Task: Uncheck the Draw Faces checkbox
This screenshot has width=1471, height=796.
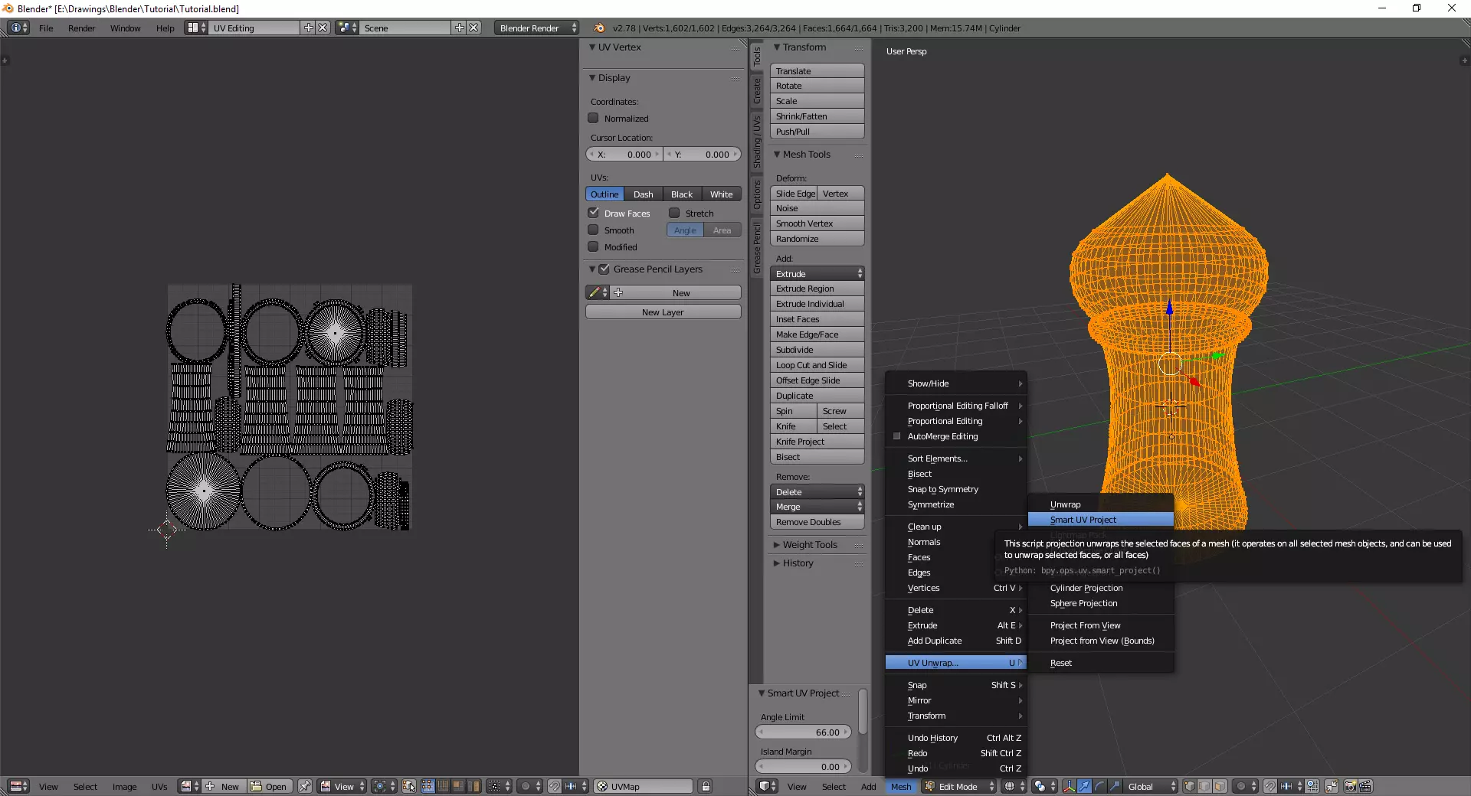Action: point(593,213)
